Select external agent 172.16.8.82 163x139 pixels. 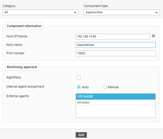click(x=116, y=96)
